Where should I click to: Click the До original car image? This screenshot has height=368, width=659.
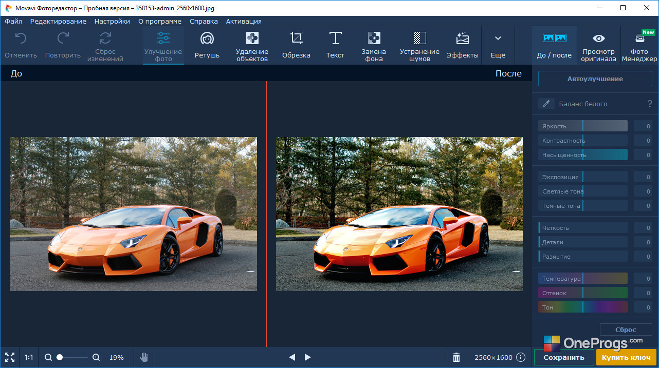[x=134, y=214]
